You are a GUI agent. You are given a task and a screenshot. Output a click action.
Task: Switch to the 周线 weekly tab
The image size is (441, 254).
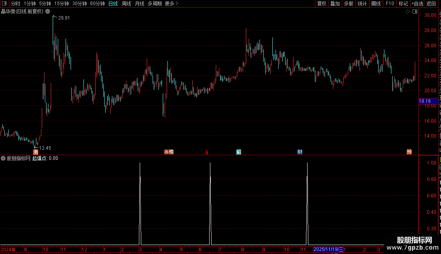coord(126,4)
